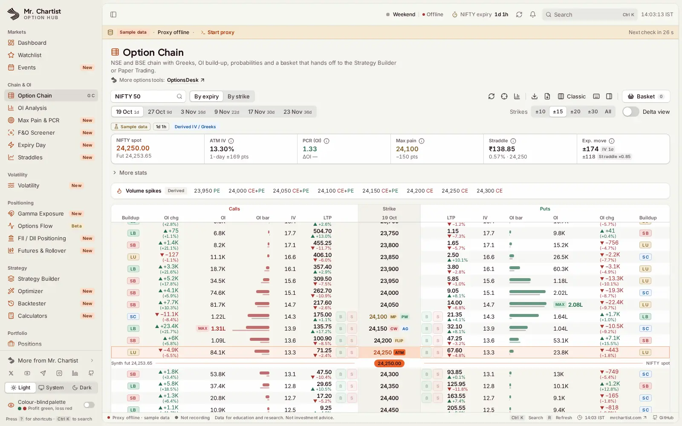Click the file export icon
This screenshot has height=426, width=682.
click(x=547, y=96)
